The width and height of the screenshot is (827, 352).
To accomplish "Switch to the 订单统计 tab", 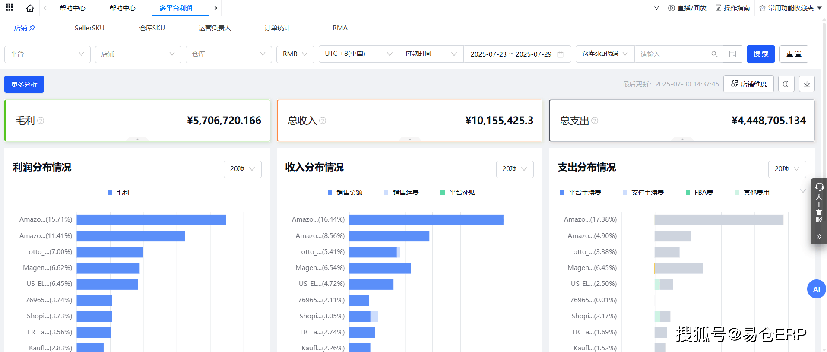I will pyautogui.click(x=277, y=28).
